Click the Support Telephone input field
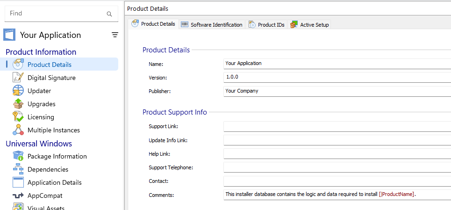Viewport: 451px width, 210px height. point(337,167)
